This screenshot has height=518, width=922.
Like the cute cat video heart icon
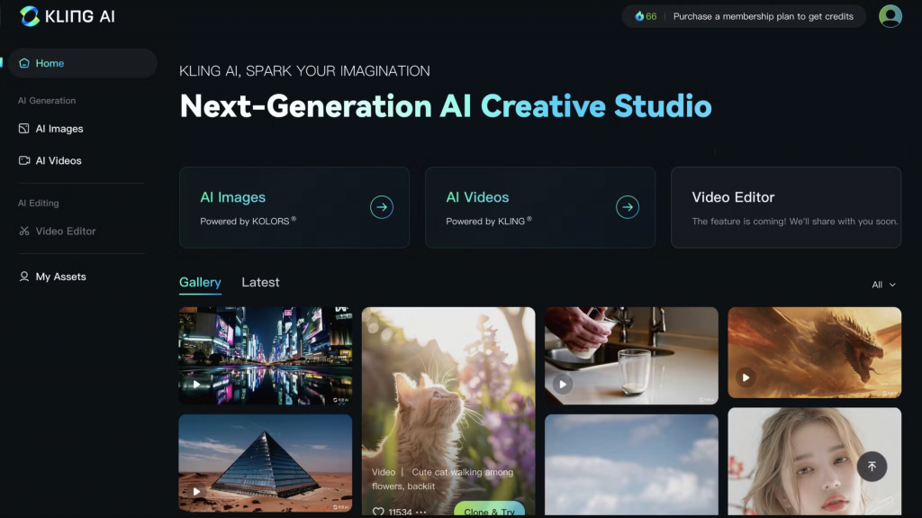pos(378,512)
